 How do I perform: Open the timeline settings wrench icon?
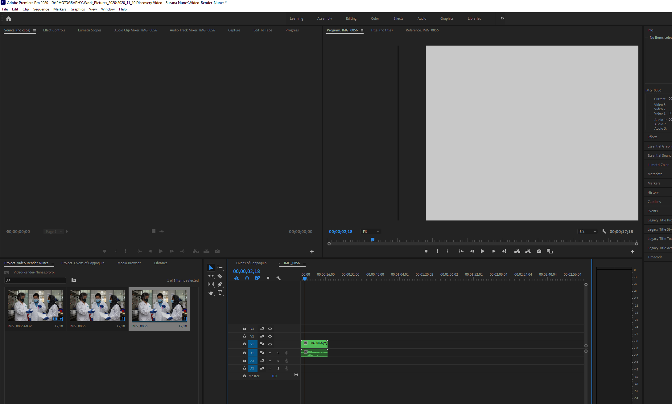click(x=278, y=278)
